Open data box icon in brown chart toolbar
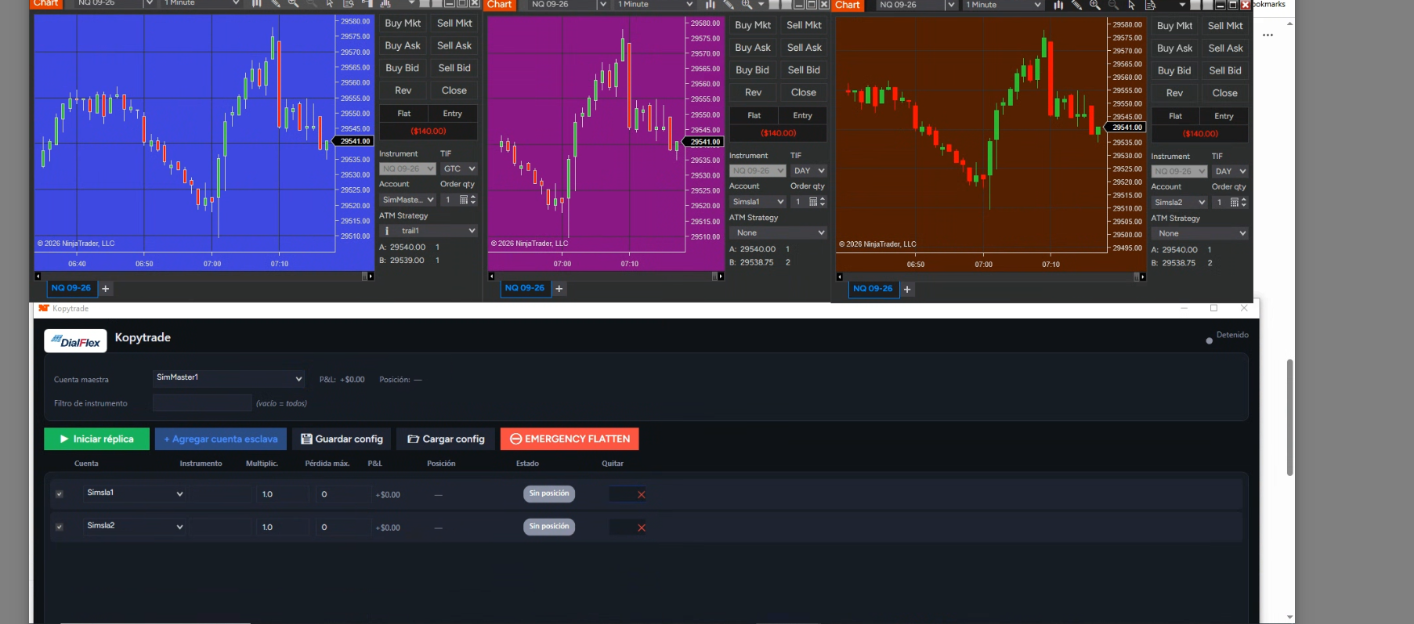This screenshot has height=624, width=1414. click(x=1150, y=5)
